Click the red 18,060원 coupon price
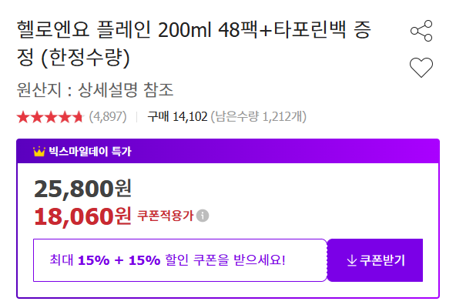 pyautogui.click(x=83, y=216)
